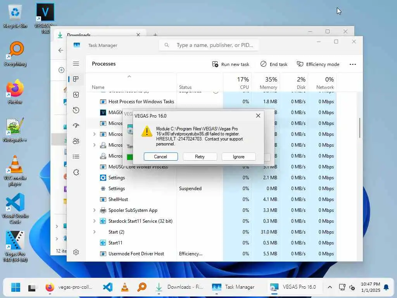Viewport: 397px width, 298px height.
Task: Click Run new task in Task Manager
Action: (231, 64)
